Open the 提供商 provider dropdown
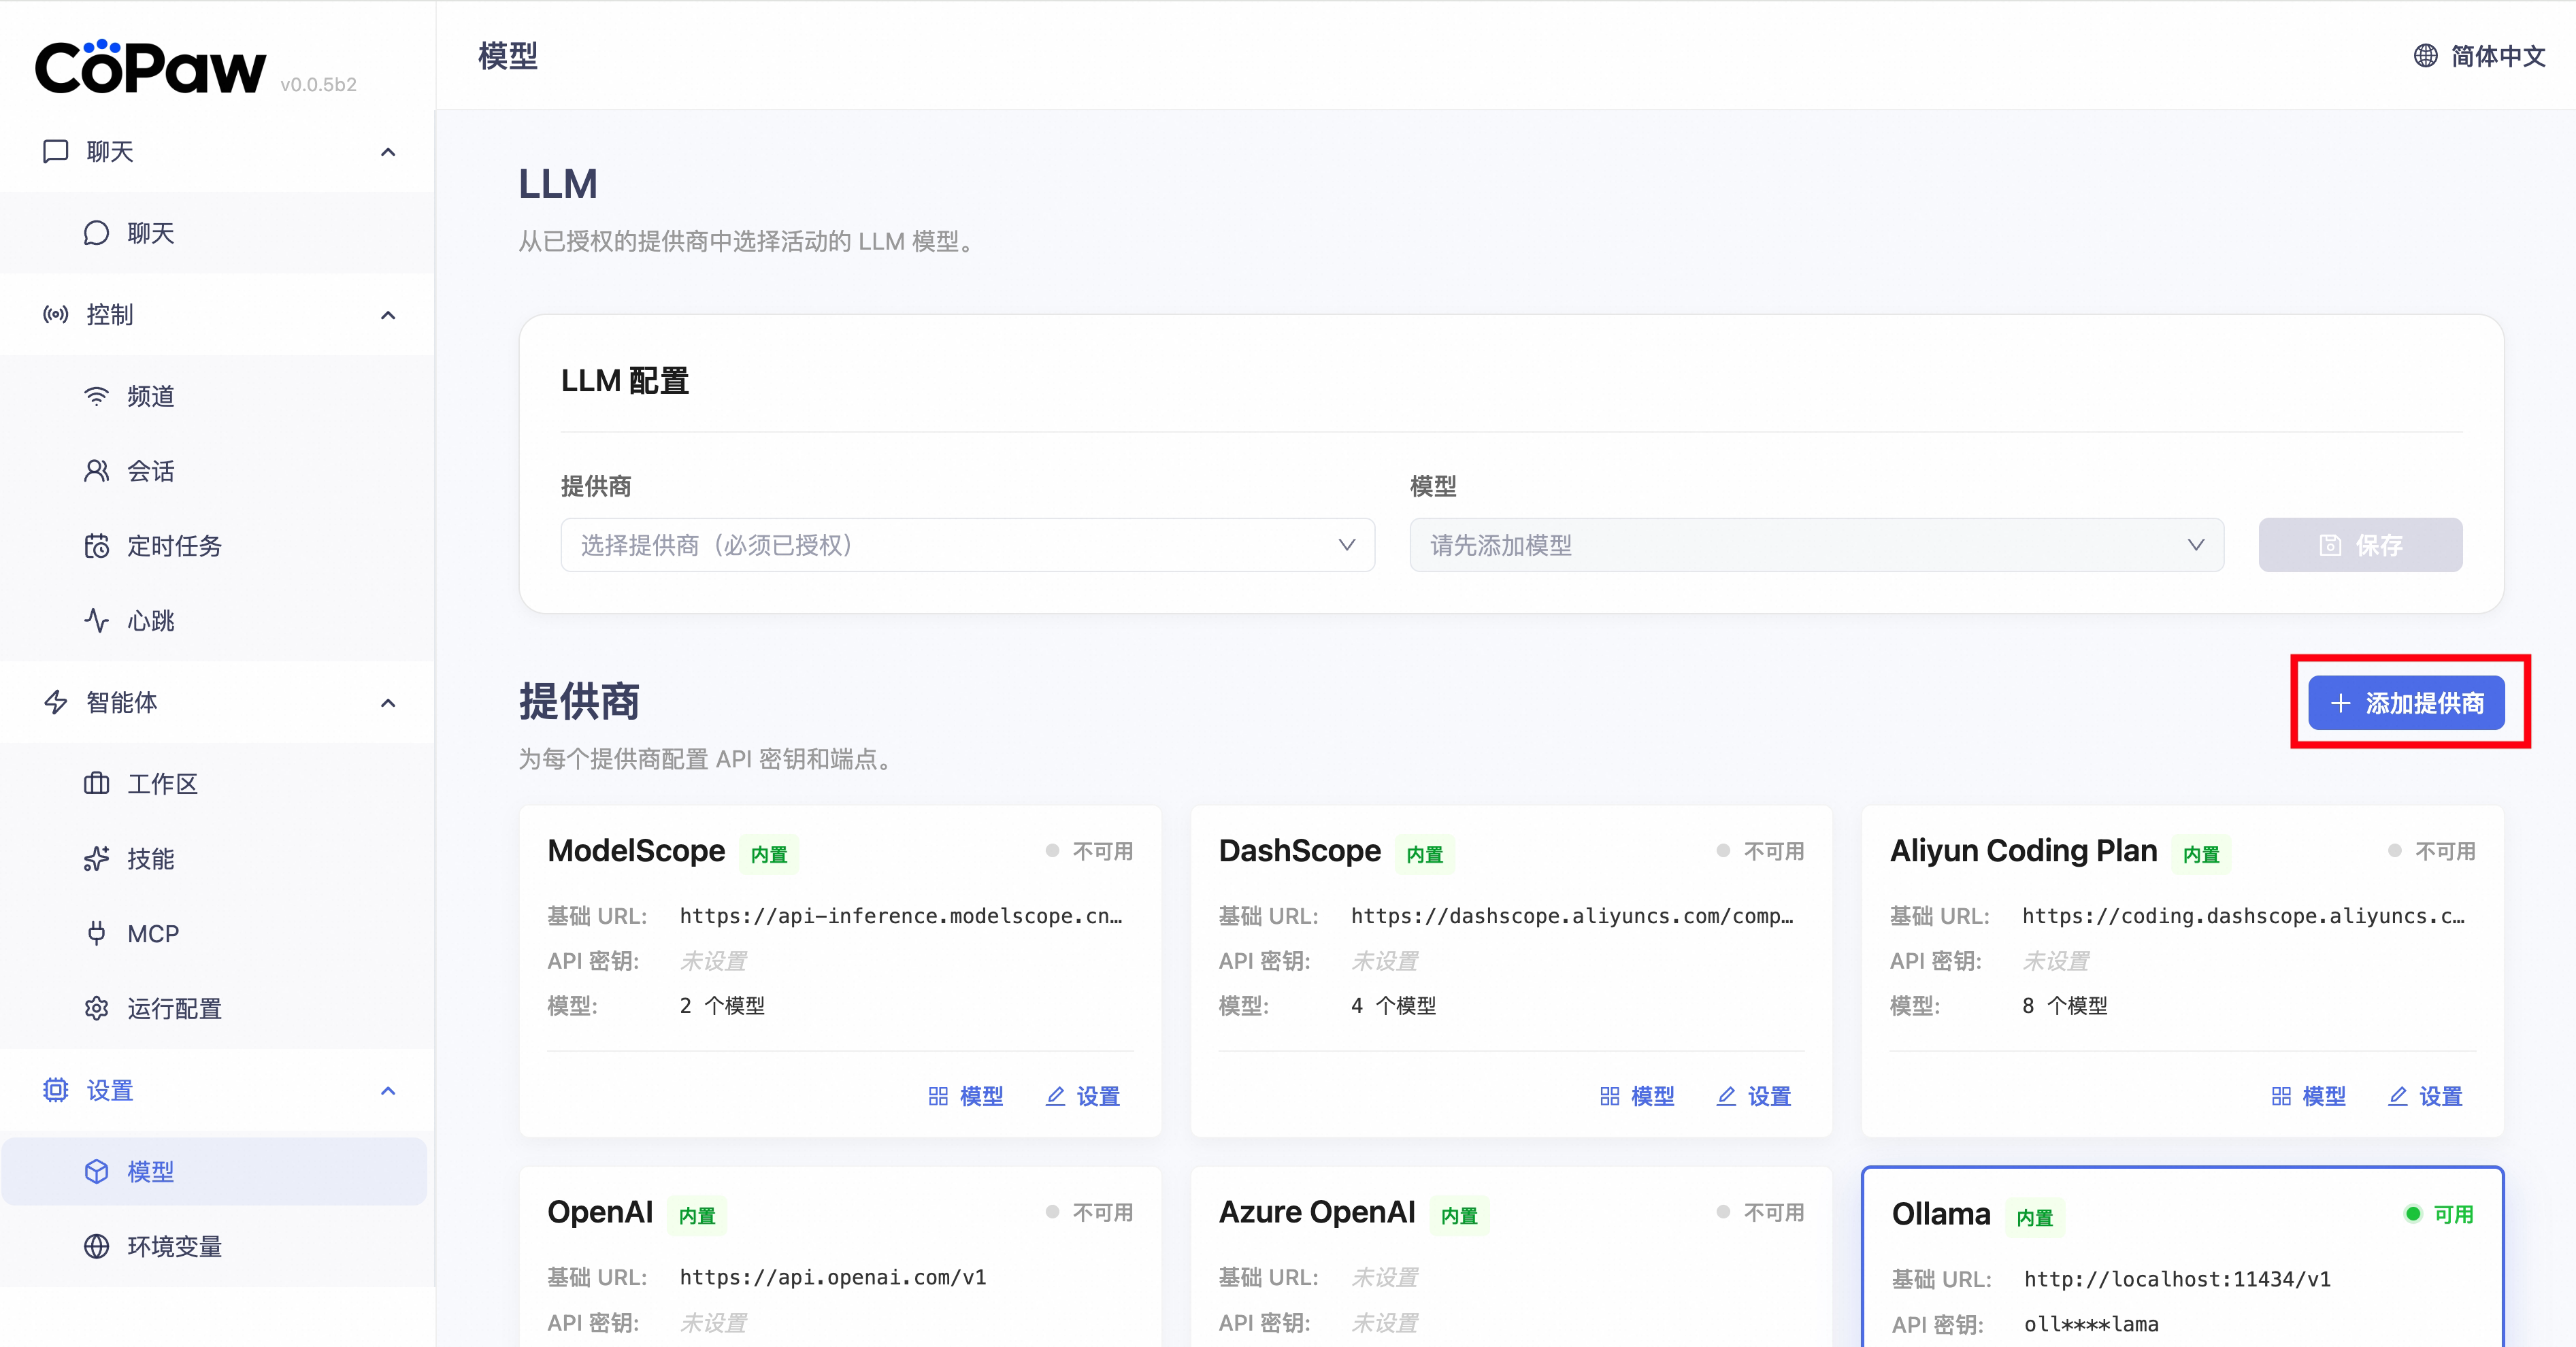 point(967,545)
